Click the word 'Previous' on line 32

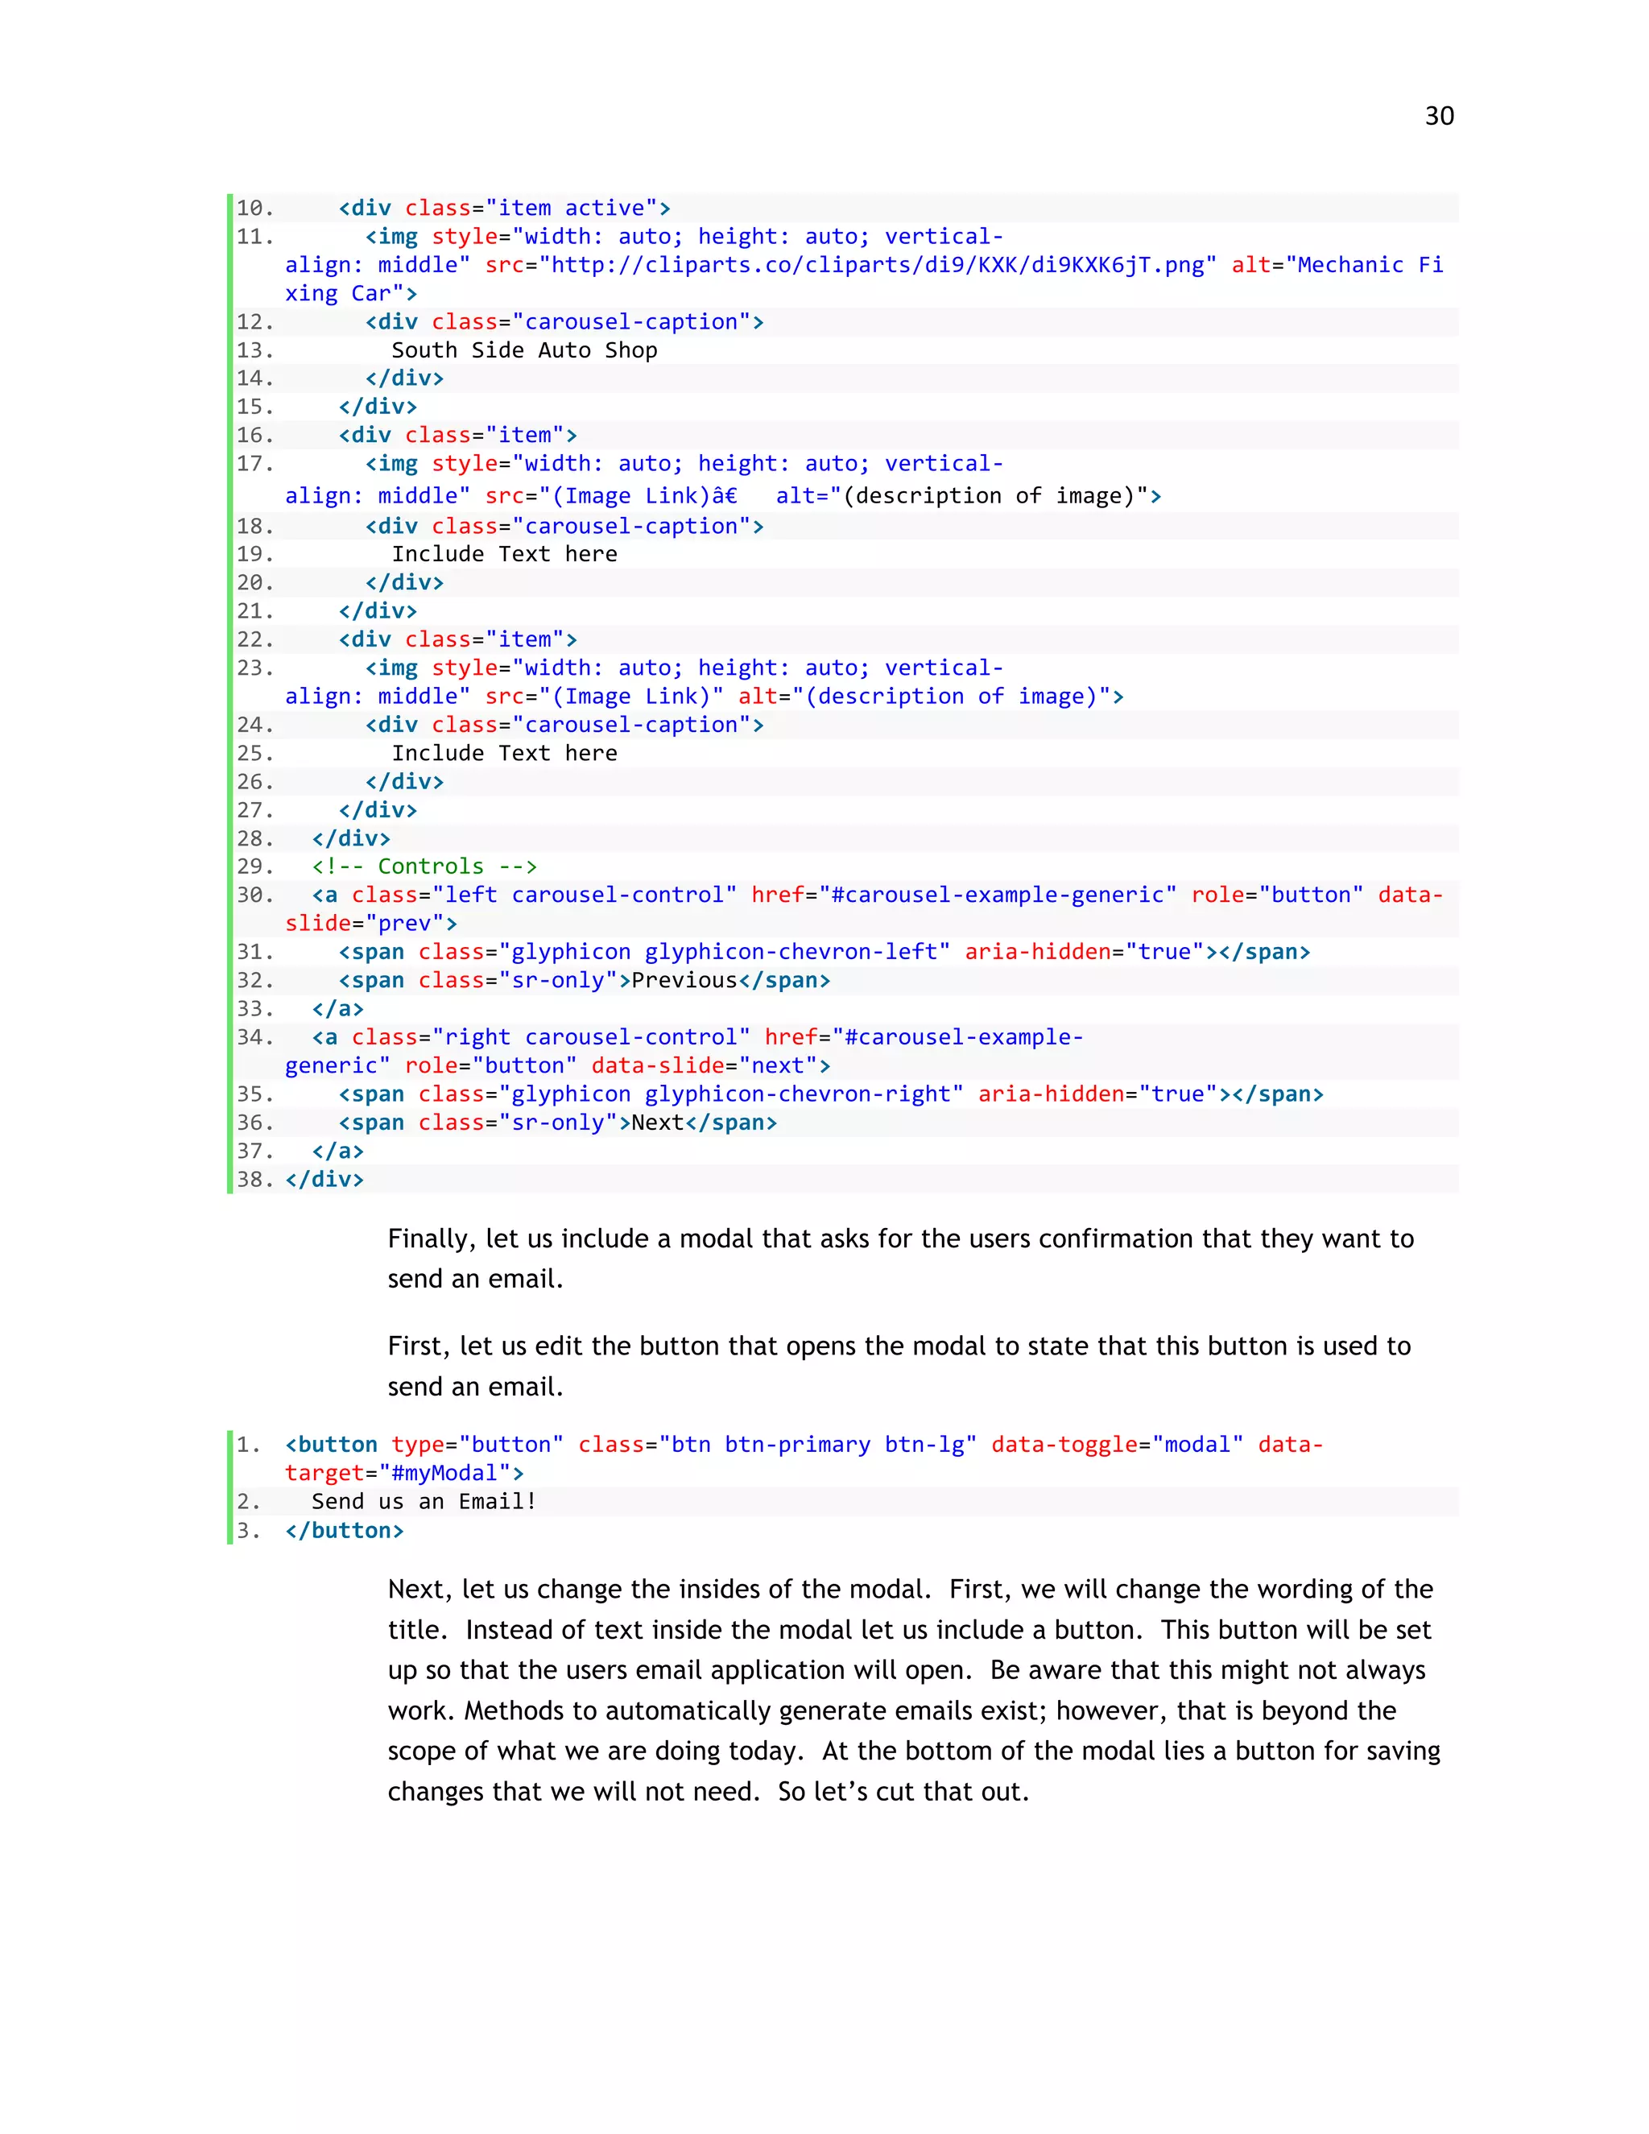(685, 980)
